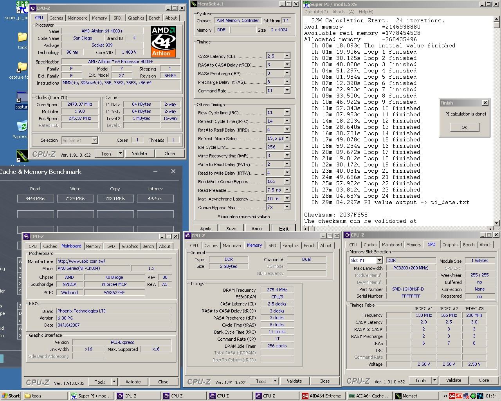Open the Refresh Mode Select dropdown
The height and width of the screenshot is (401, 501).
click(x=287, y=138)
